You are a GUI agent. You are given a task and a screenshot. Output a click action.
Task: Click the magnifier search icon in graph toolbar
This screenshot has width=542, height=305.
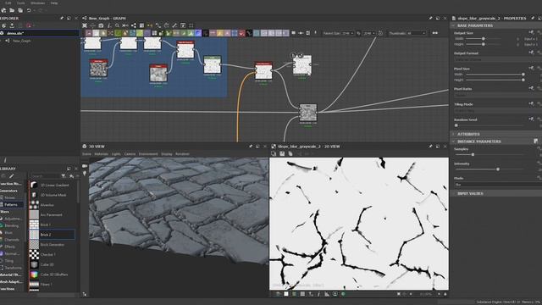tap(117, 25)
